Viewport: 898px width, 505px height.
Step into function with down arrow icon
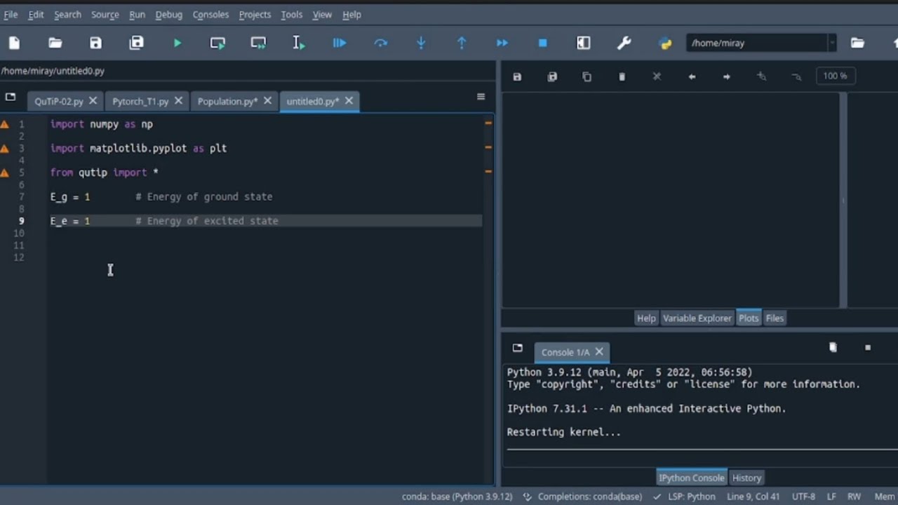(421, 43)
